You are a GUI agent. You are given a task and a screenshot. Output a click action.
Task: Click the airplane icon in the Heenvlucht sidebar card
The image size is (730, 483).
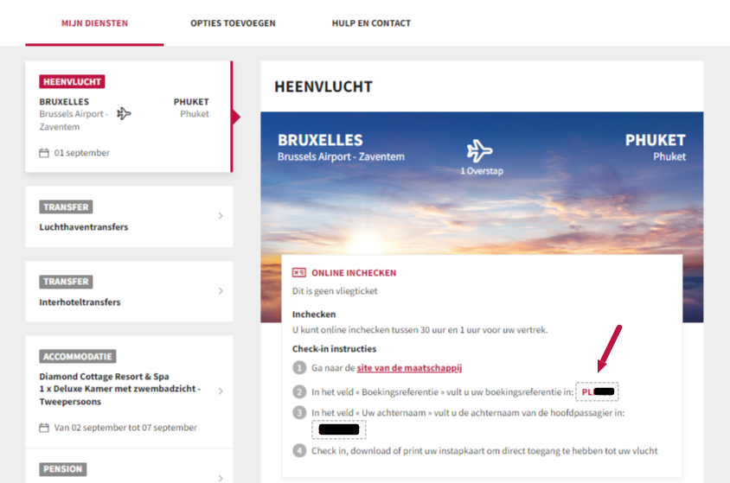(x=124, y=114)
